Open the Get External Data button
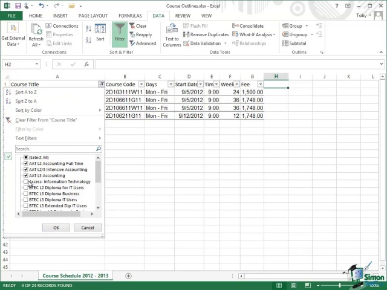The width and height of the screenshot is (387, 290). coord(13,35)
